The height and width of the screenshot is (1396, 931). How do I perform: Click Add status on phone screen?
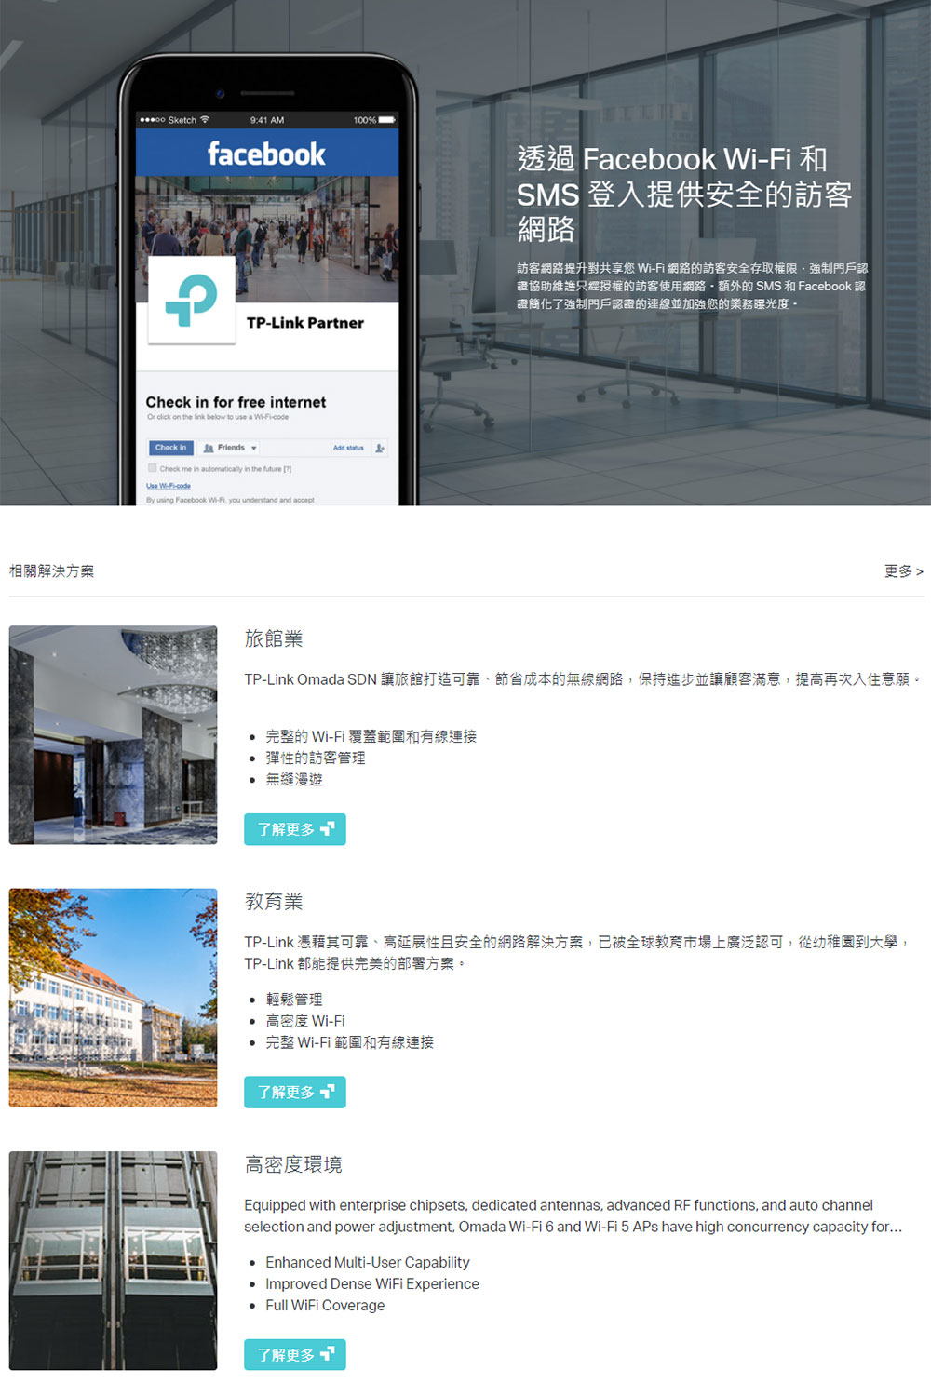click(348, 448)
